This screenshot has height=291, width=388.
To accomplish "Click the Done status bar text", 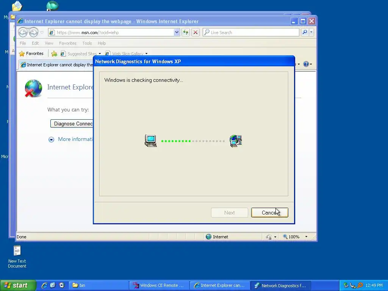I will pyautogui.click(x=22, y=237).
